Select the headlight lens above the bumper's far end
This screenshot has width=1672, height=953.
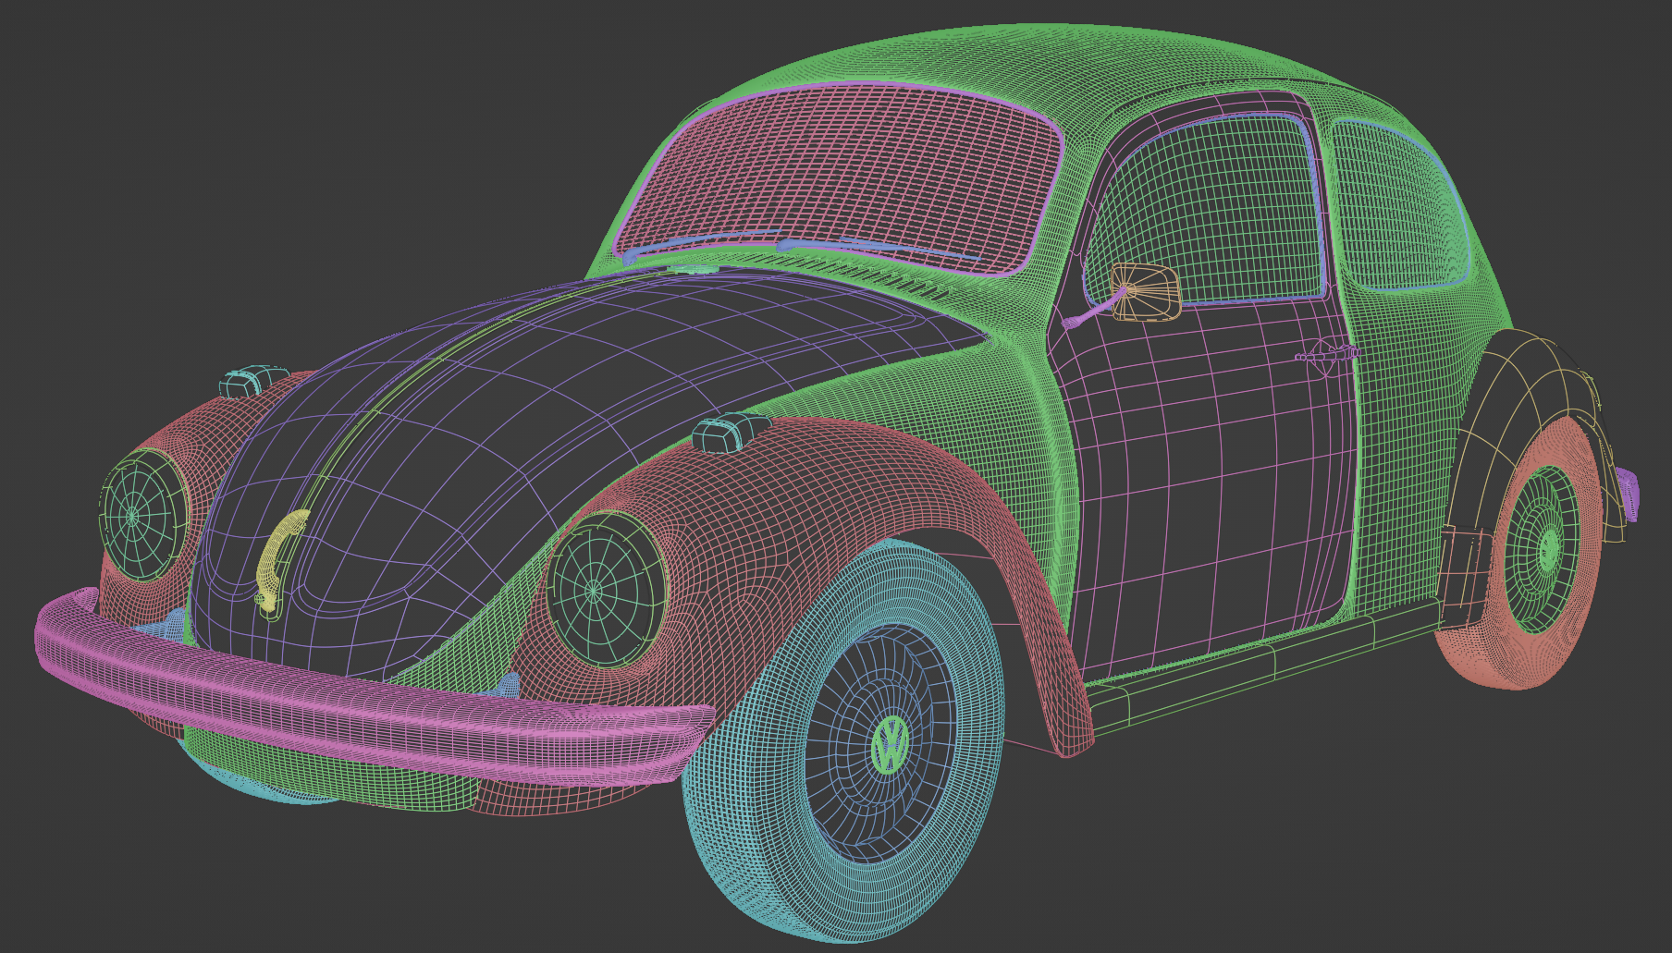(x=144, y=514)
